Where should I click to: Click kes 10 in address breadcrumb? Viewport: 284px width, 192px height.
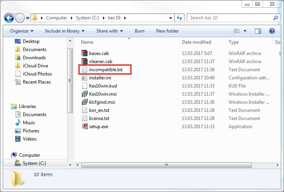coord(114,18)
